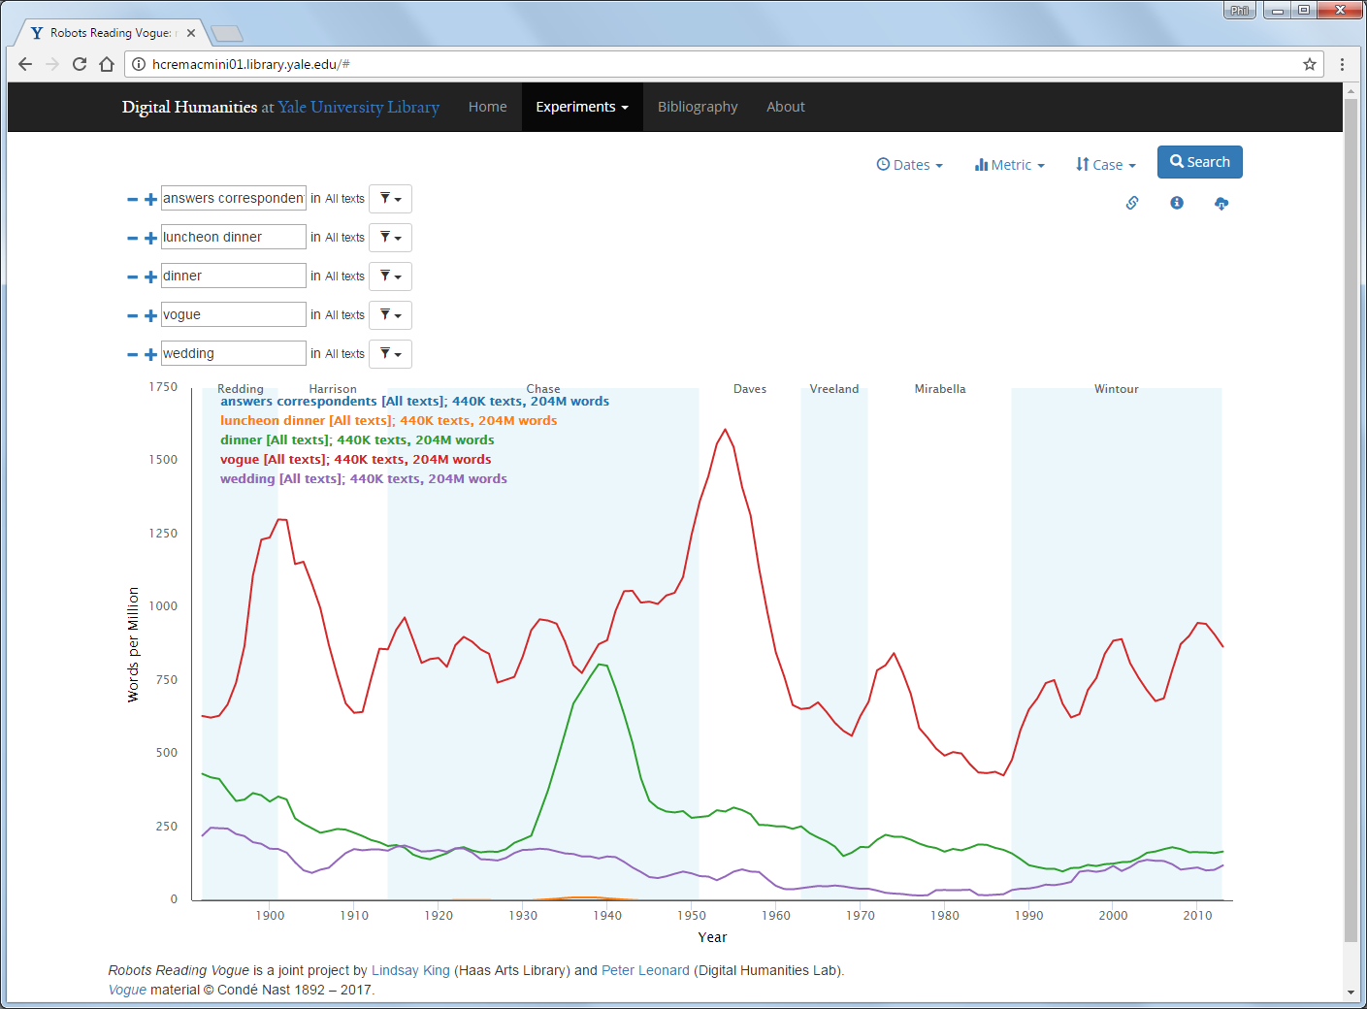Click the 'Vreeland' editor era label
The image size is (1367, 1009).
coord(834,389)
